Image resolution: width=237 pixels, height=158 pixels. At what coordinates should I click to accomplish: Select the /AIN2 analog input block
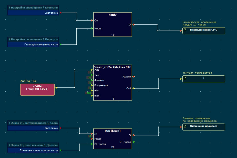(37, 90)
